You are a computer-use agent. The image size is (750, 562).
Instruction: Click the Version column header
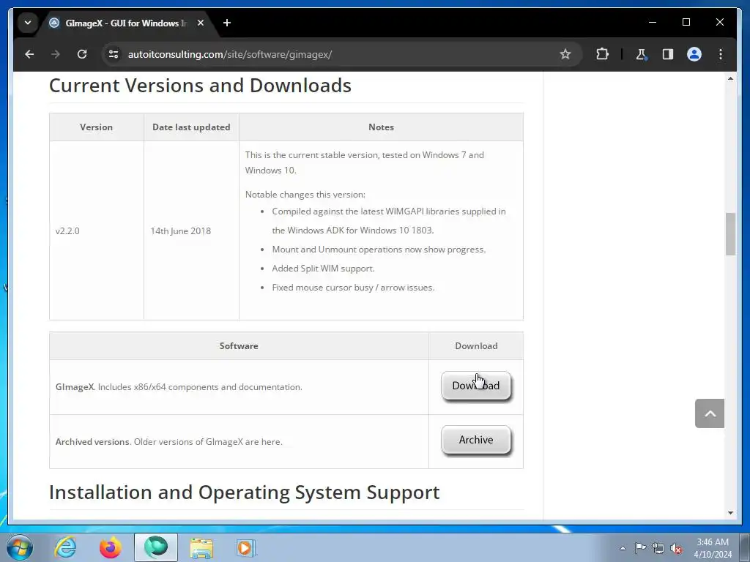pos(96,127)
